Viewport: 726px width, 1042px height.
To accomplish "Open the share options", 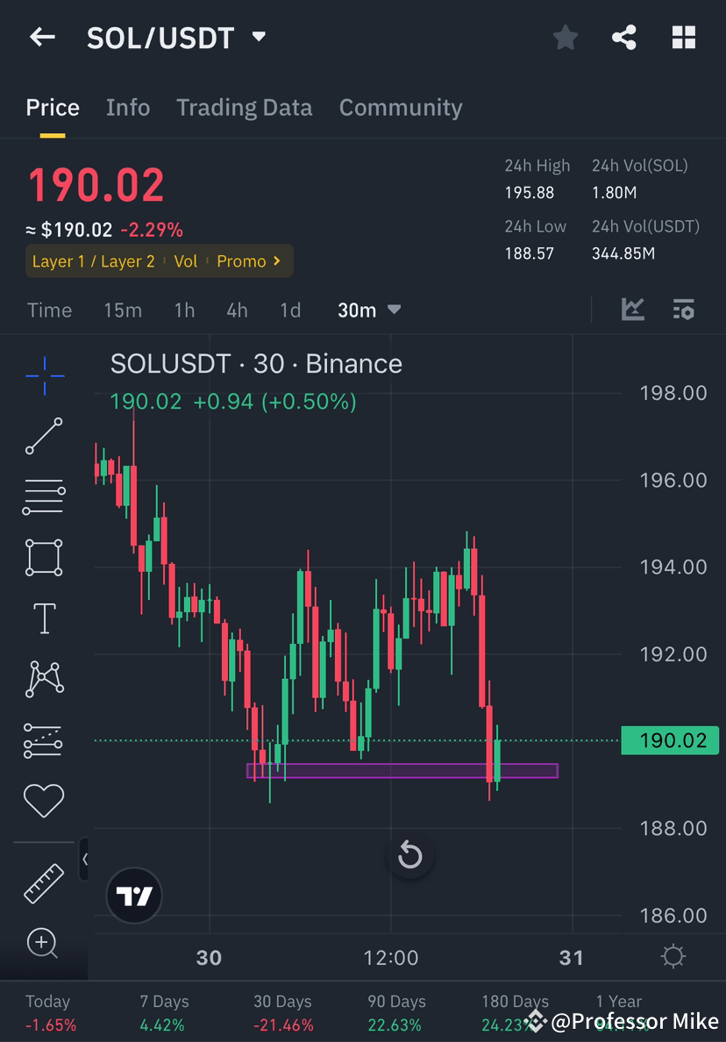I will tap(624, 37).
